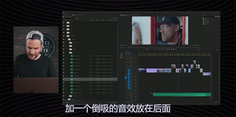Switch to the Audio workspace tab
The height and width of the screenshot is (117, 236).
coord(146,12)
